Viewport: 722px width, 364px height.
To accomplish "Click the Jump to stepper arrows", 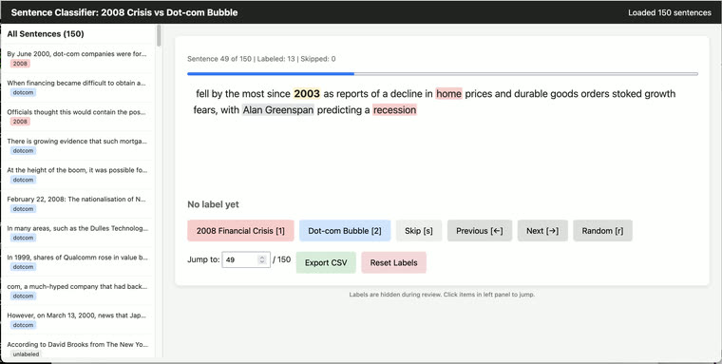I will pos(262,259).
